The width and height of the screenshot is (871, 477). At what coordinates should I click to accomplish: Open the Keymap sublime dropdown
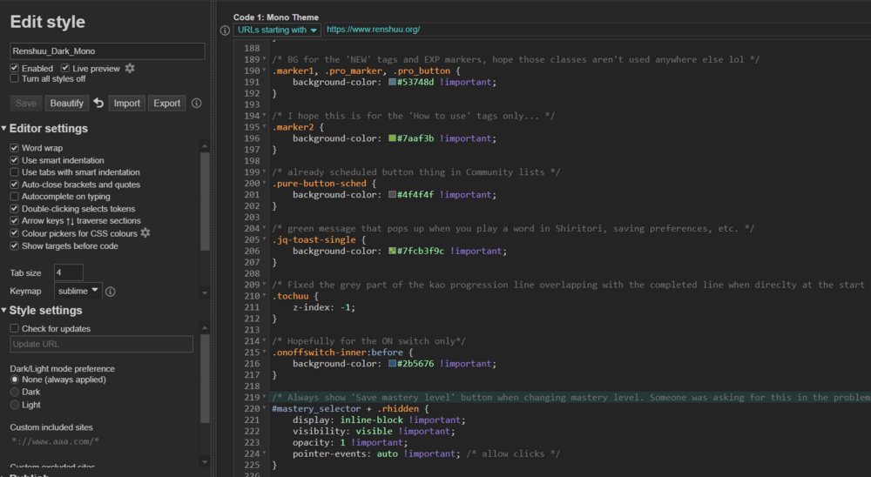[78, 291]
